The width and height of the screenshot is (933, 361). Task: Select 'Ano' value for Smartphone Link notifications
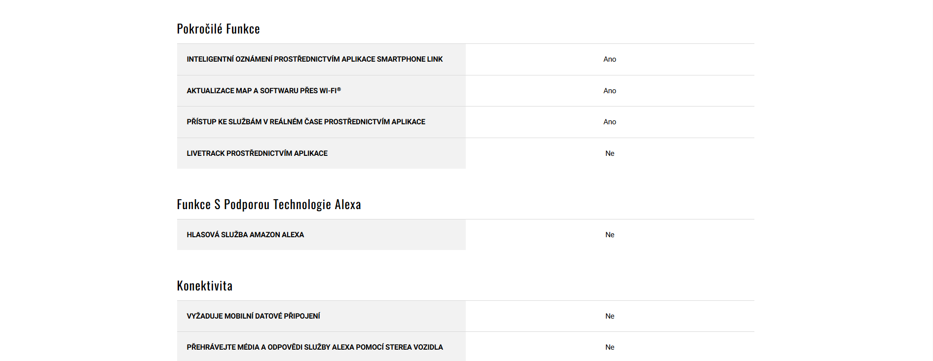coord(609,59)
